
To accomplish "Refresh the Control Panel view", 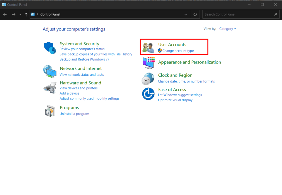I will click(195, 14).
